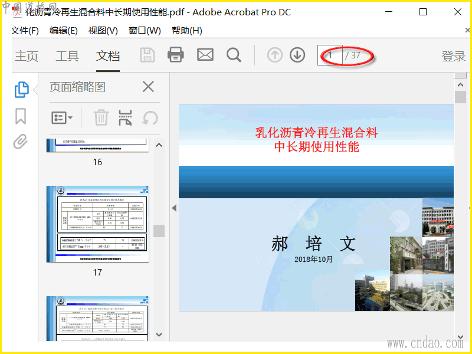Image resolution: width=472 pixels, height=354 pixels.
Task: Select the 文档 tab
Action: coord(108,56)
